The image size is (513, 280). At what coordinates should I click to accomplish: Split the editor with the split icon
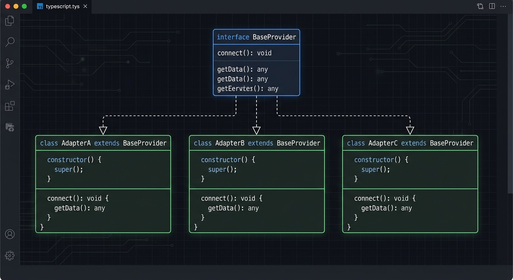[492, 6]
